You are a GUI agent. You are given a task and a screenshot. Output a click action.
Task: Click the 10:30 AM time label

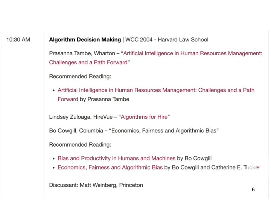pyautogui.click(x=18, y=39)
